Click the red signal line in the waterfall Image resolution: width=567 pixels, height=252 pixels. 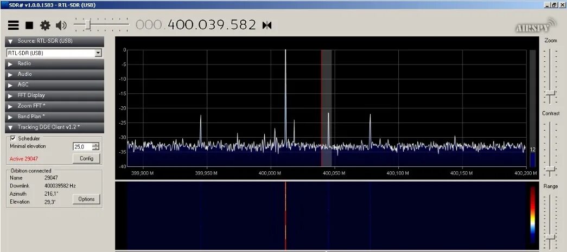click(x=285, y=216)
